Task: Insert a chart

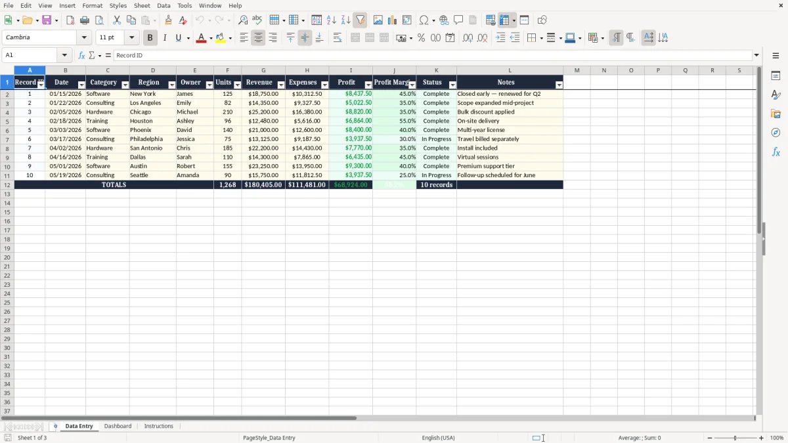Action: (392, 20)
